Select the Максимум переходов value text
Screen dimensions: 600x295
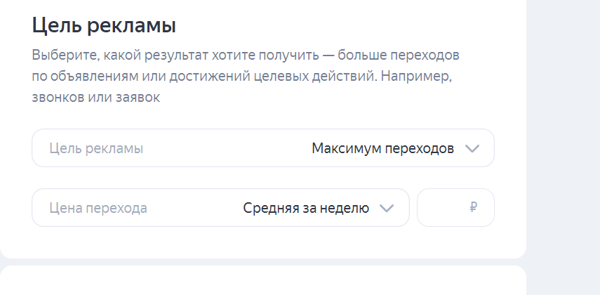[x=382, y=148]
